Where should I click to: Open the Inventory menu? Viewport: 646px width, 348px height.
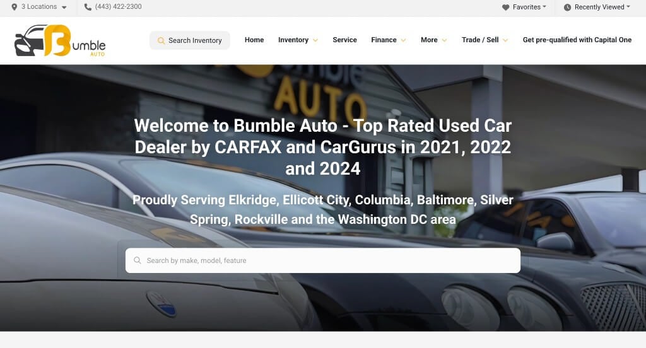[x=293, y=40]
